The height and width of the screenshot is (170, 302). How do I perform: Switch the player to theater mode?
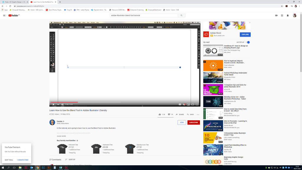coord(193,104)
